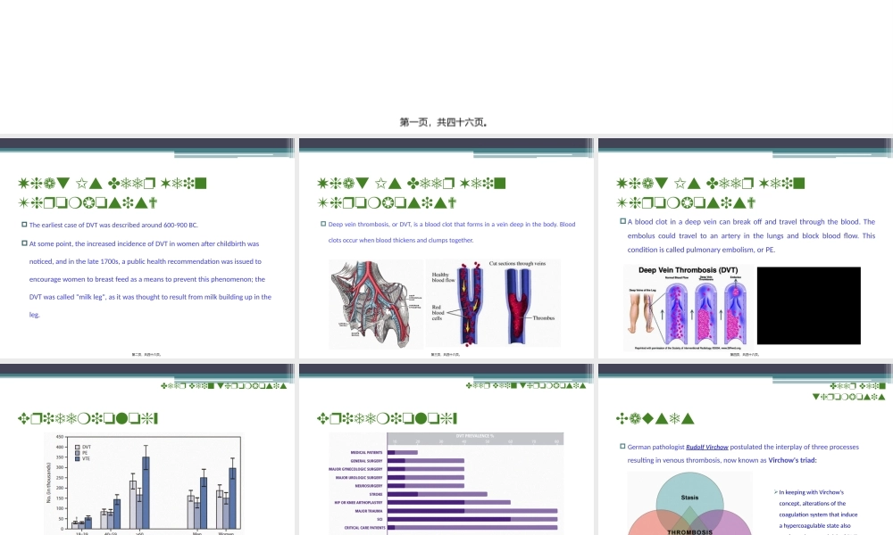Toggle the bullet checkbox before 'Deep vein thrombosis, or DVT'
This screenshot has height=535, width=893.
[322, 223]
